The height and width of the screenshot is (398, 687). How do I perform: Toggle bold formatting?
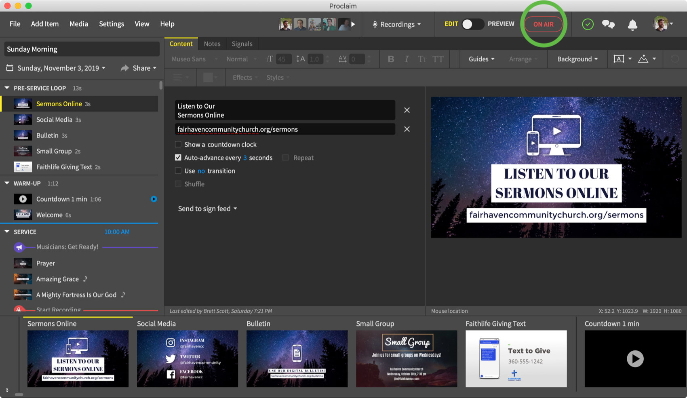[x=391, y=59]
